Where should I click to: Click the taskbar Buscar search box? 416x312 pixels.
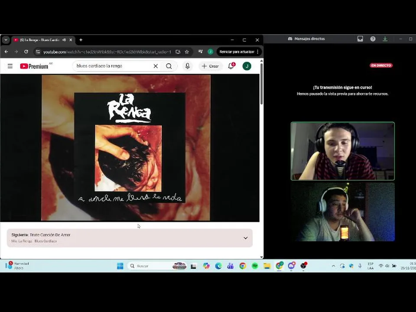pyautogui.click(x=157, y=266)
